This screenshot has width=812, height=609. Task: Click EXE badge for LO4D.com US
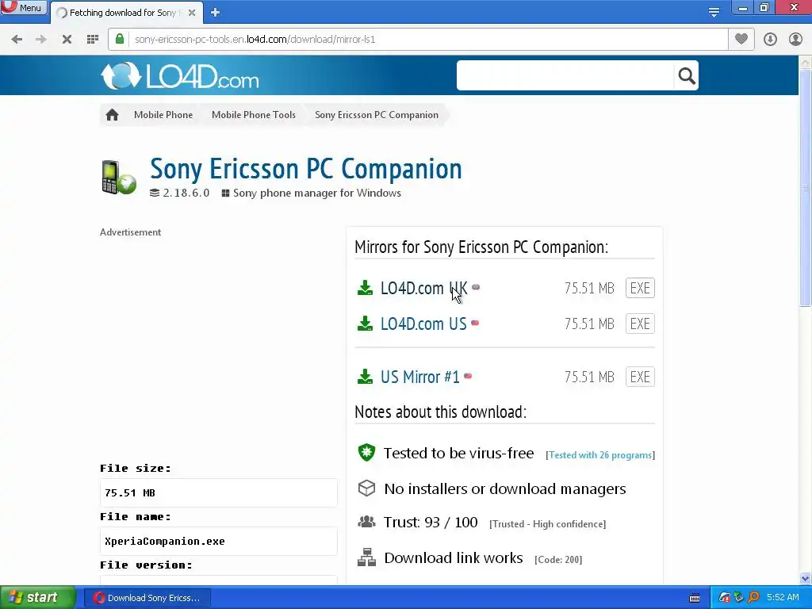click(640, 324)
